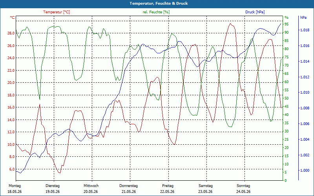This screenshot has height=196, width=314.
Task: Click the '1.002' pressure axis value
Action: pyautogui.click(x=305, y=155)
